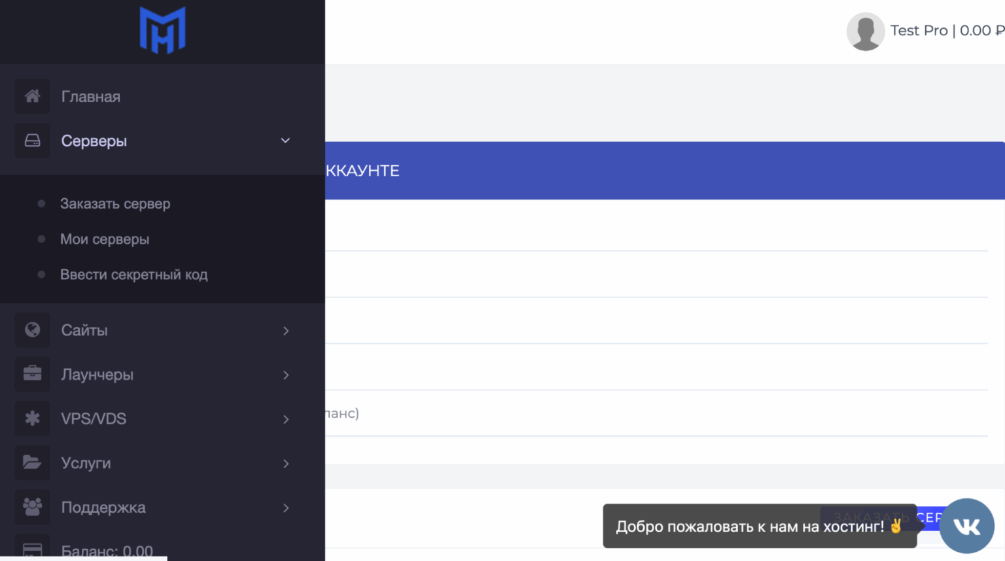
Task: Expand the Сайты section arrow
Action: [285, 331]
